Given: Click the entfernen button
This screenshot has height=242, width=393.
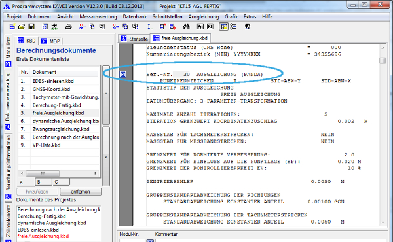Looking at the screenshot, I should point(81,192).
